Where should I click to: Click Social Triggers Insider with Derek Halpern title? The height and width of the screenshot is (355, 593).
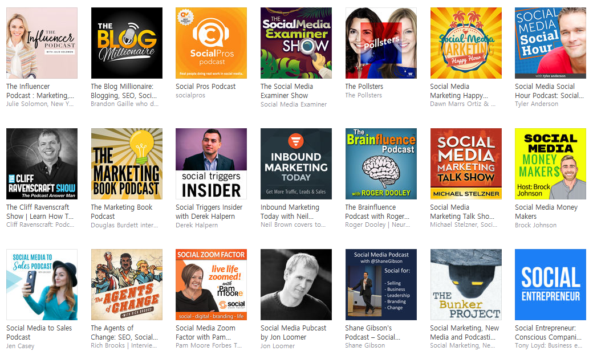point(209,212)
